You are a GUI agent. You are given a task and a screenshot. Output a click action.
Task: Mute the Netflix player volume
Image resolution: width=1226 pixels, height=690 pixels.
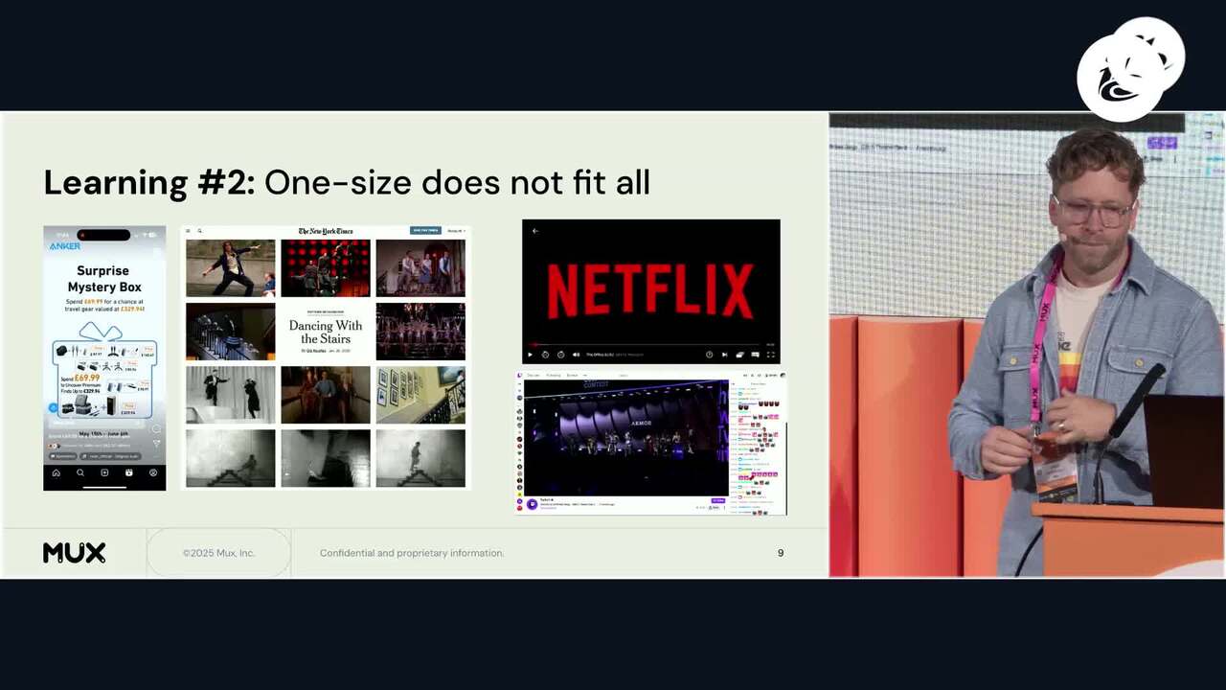point(576,355)
